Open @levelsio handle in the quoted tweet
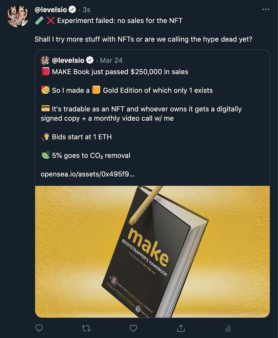This screenshot has height=338, width=278. 68,61
